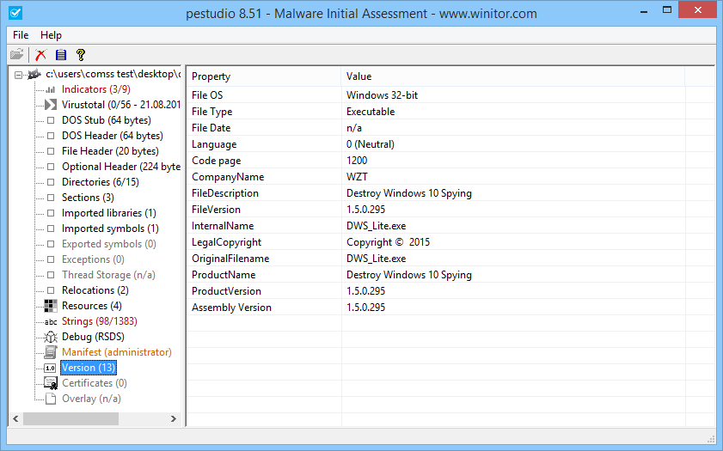723x451 pixels.
Task: Click the open file toolbar icon
Action: point(16,54)
